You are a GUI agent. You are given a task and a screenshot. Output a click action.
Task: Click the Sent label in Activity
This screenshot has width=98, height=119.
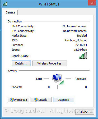coord(39,79)
